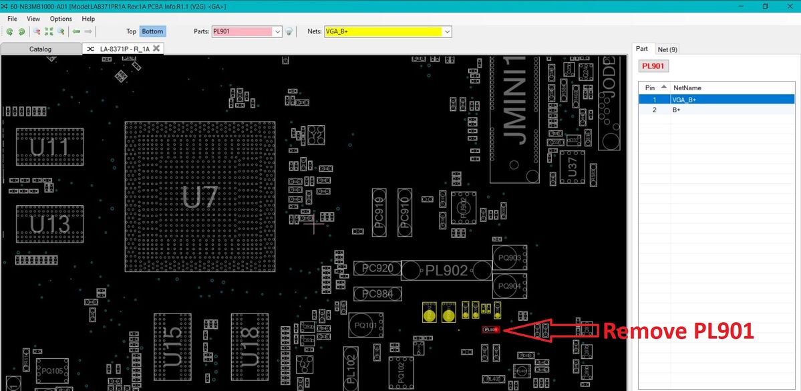Image resolution: width=801 pixels, height=391 pixels.
Task: Open the Options menu
Action: [61, 19]
